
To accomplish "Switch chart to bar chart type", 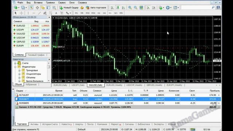I will pyautogui.click(x=112, y=8).
